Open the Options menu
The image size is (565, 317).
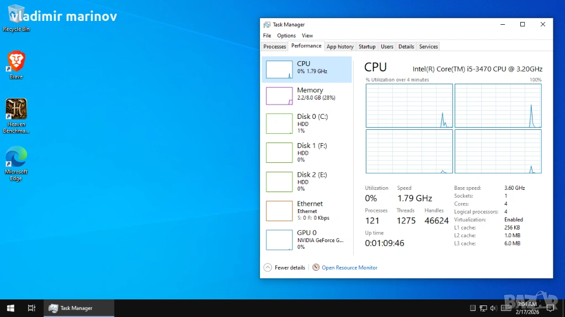[286, 36]
